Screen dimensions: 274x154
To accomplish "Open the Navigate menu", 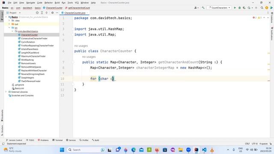I will (30, 3).
